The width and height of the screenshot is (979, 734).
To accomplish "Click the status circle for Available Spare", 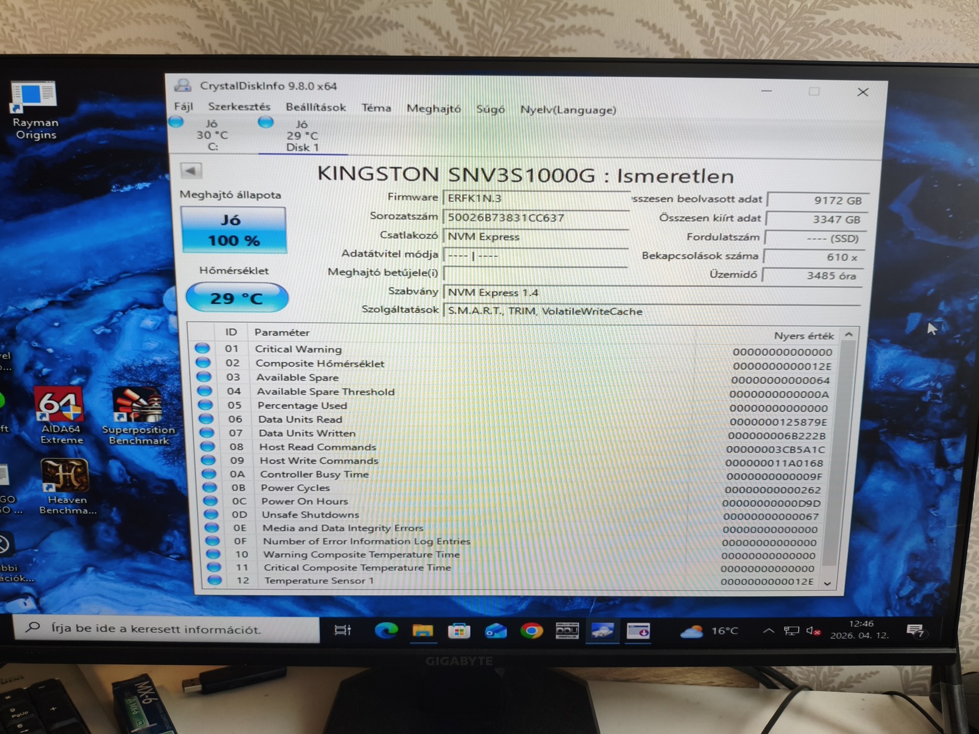I will tap(204, 376).
